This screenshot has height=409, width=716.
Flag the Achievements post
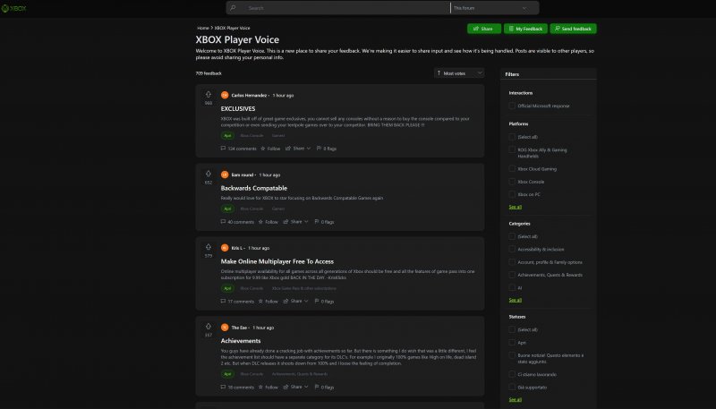324,388
